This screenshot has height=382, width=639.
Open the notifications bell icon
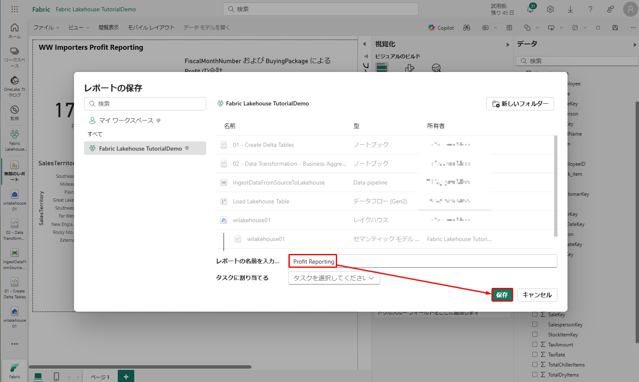(530, 9)
